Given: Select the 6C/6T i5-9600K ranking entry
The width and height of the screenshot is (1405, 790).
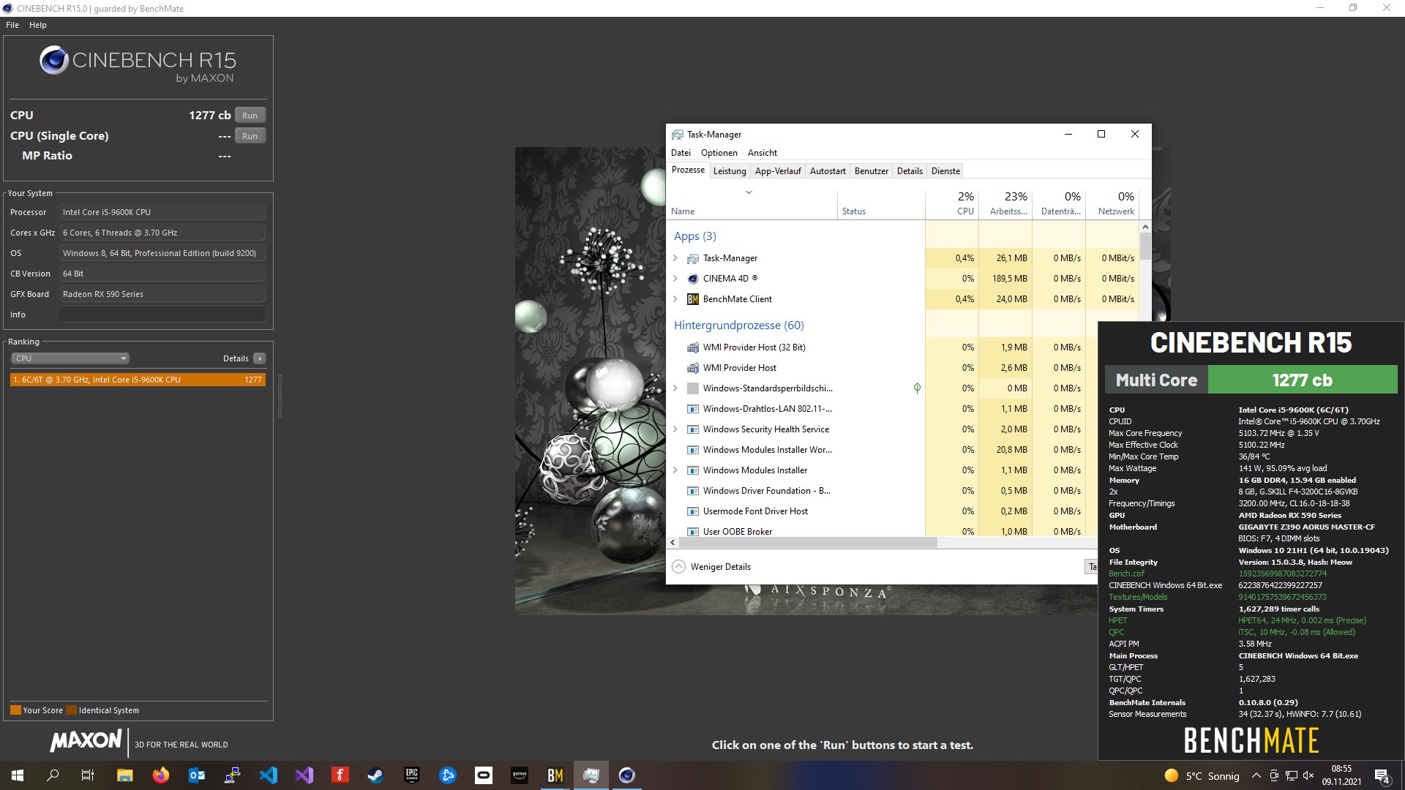Looking at the screenshot, I should tap(138, 380).
